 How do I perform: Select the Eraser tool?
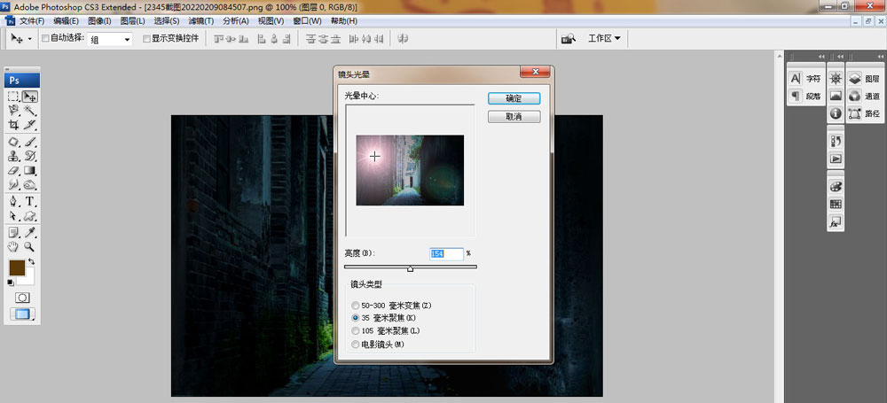point(14,170)
